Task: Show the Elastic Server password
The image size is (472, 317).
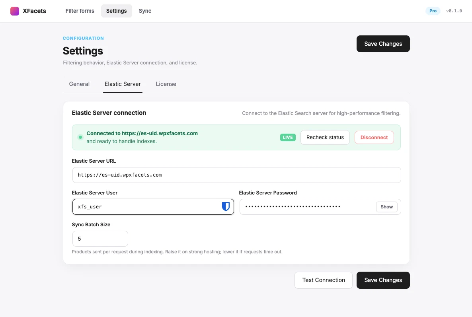Action: click(x=386, y=206)
